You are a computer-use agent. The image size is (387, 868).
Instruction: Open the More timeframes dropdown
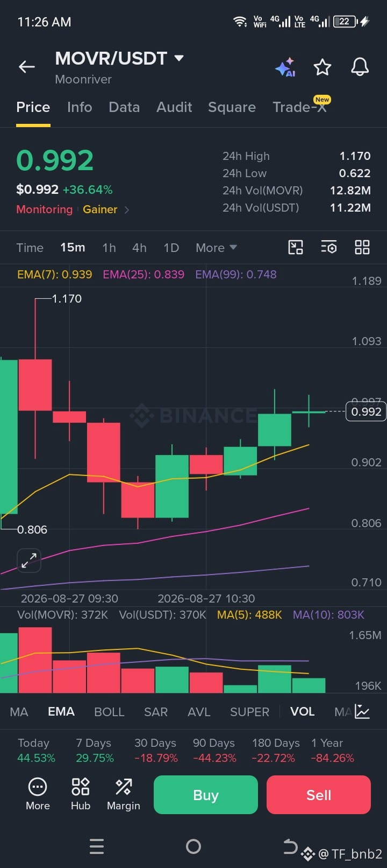(x=217, y=248)
